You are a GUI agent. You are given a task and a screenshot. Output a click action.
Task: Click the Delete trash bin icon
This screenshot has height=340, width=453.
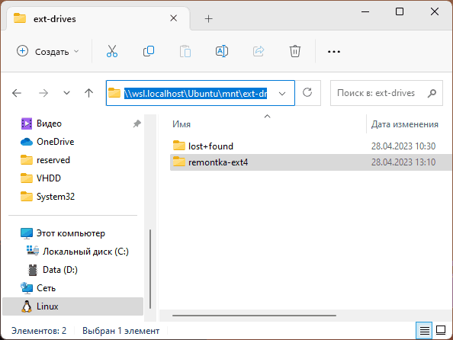(295, 51)
